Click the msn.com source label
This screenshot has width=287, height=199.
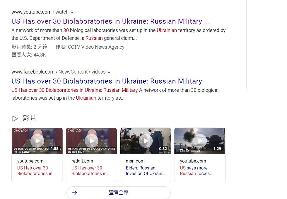click(135, 161)
